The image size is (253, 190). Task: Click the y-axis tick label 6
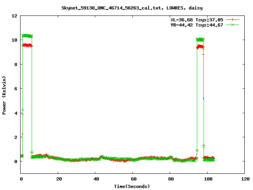[16, 89]
